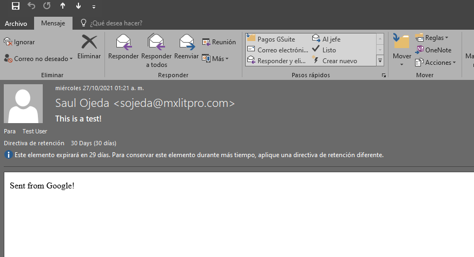Screen dimensions: 474x257
Task: Go to next item with down arrow
Action: click(78, 6)
